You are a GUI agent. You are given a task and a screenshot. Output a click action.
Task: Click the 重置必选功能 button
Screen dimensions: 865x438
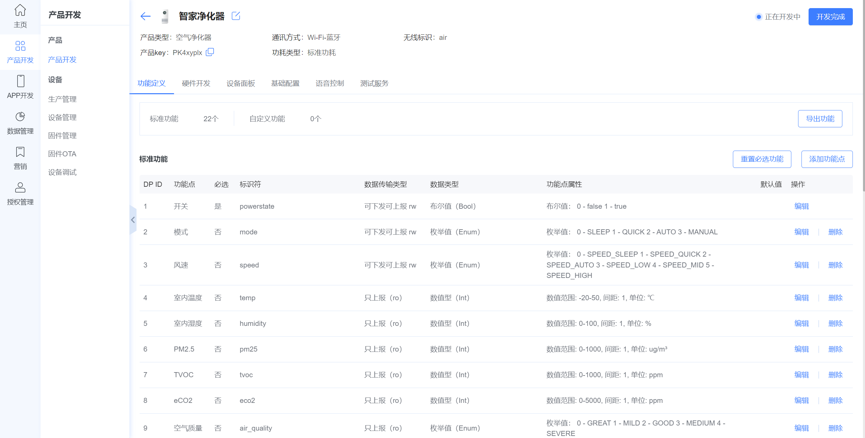[762, 159]
